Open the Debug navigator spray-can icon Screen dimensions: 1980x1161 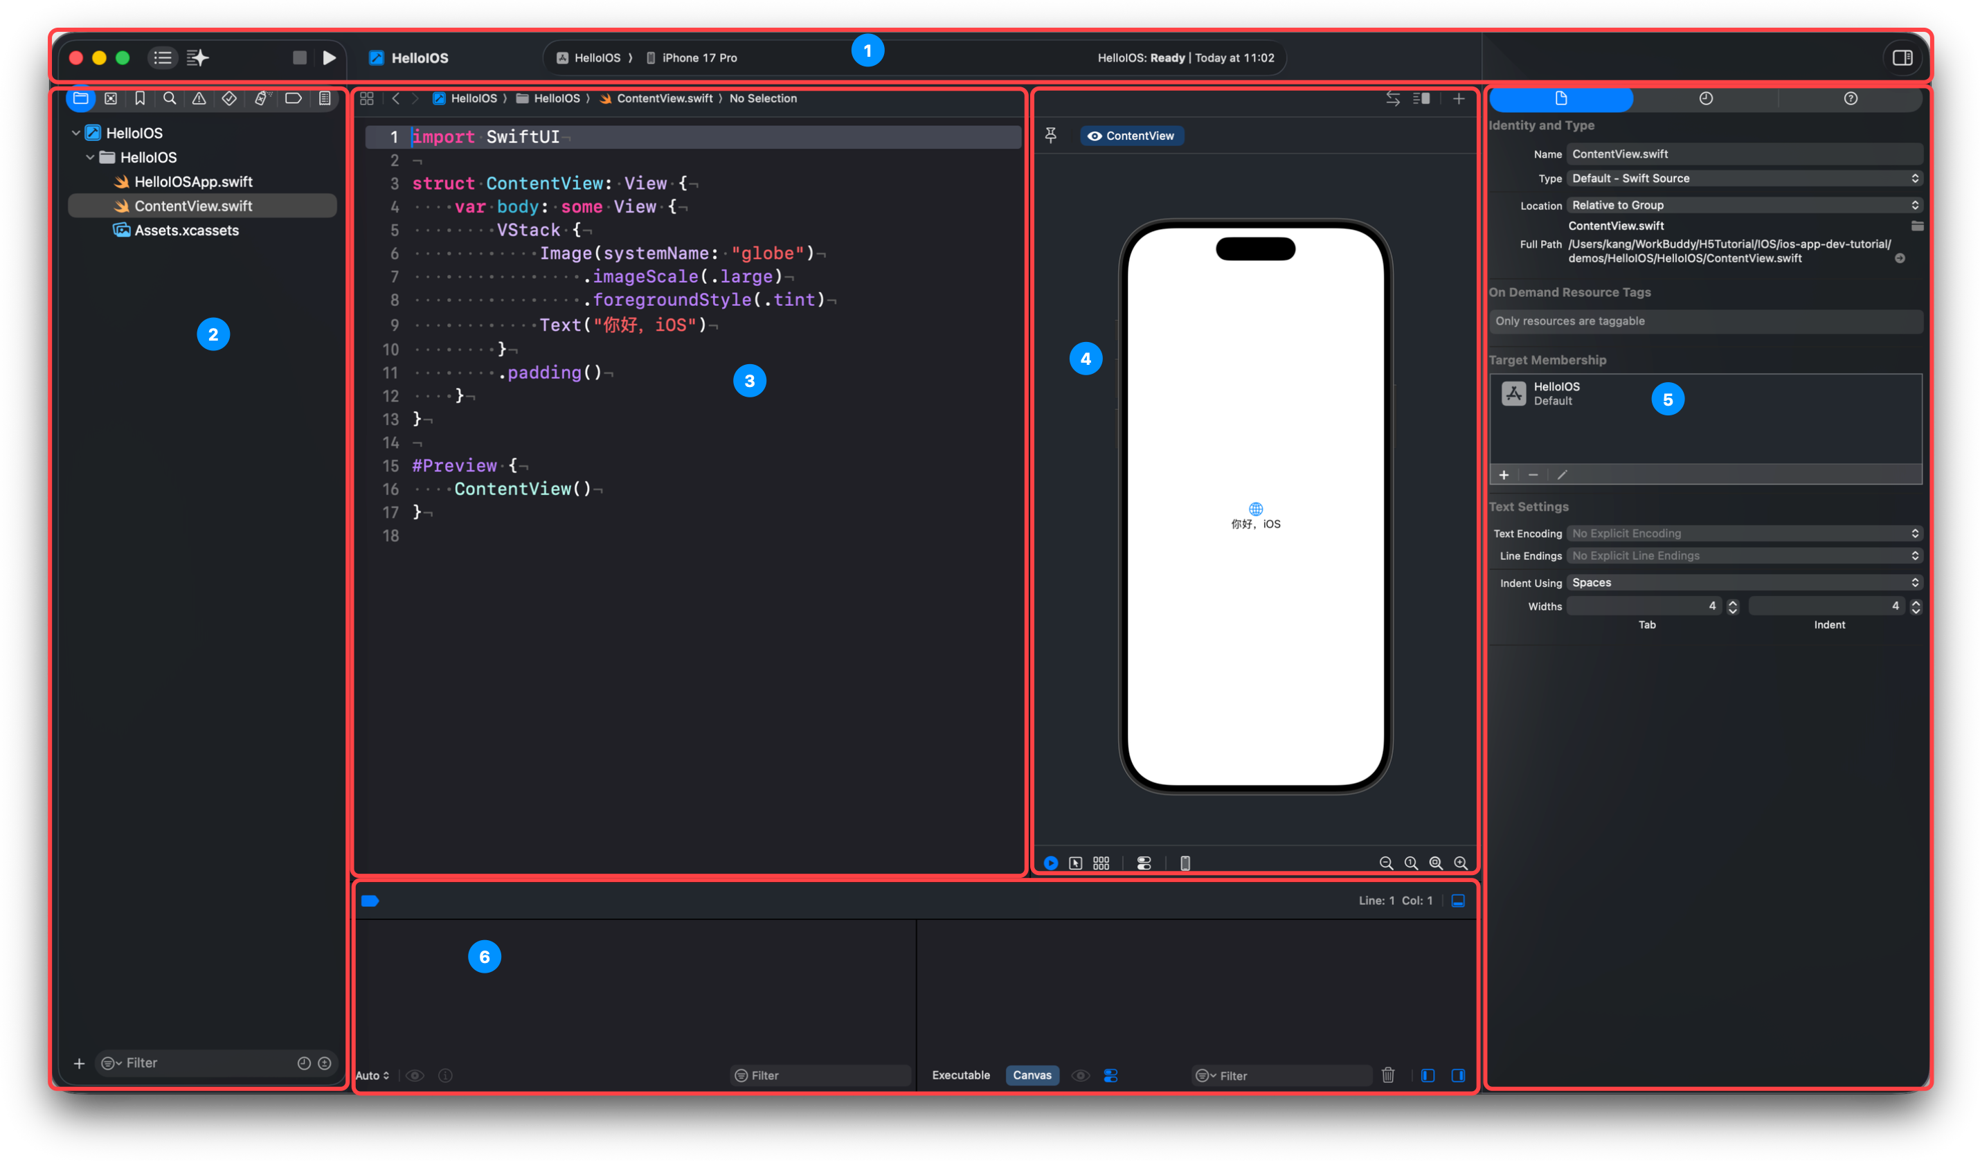pyautogui.click(x=262, y=98)
